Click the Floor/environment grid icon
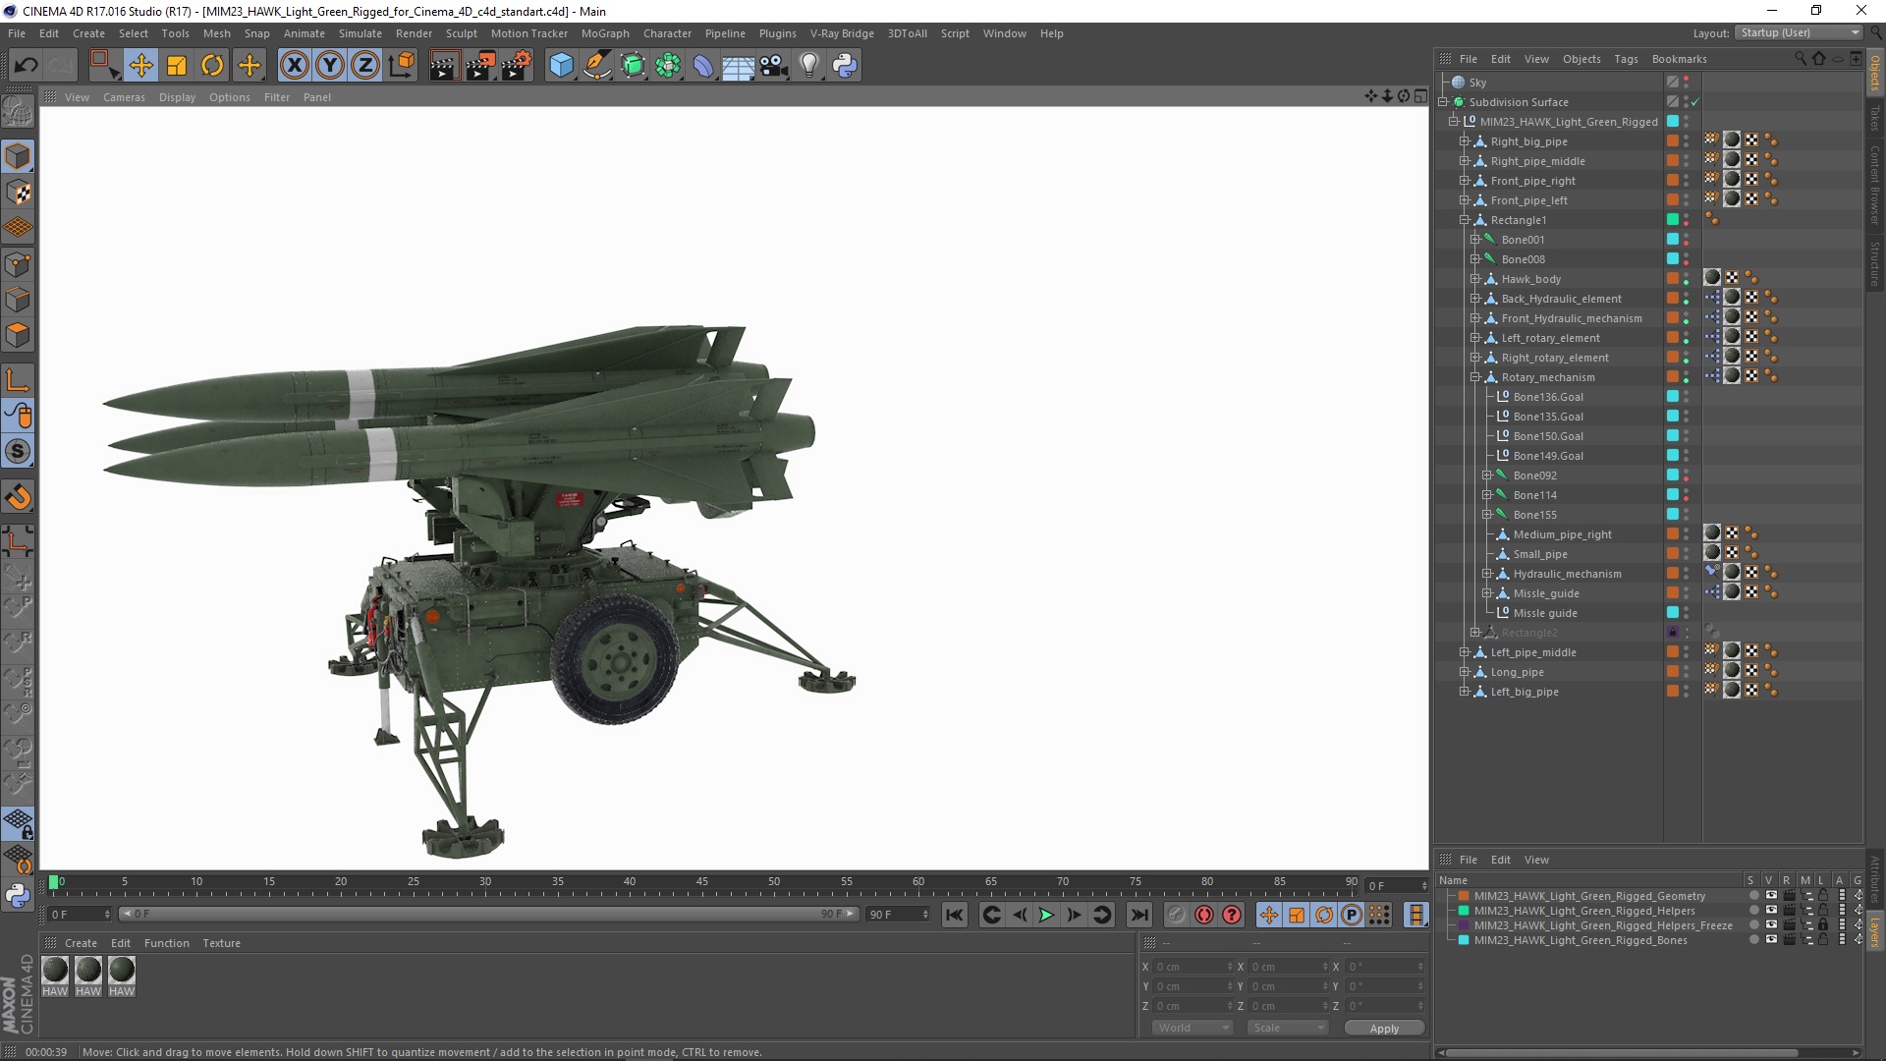This screenshot has height=1061, width=1886. (x=738, y=66)
